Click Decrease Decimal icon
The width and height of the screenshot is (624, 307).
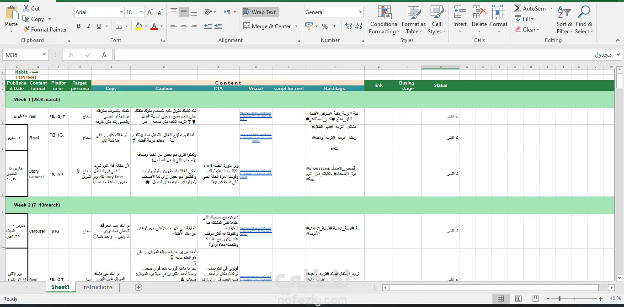pos(358,26)
